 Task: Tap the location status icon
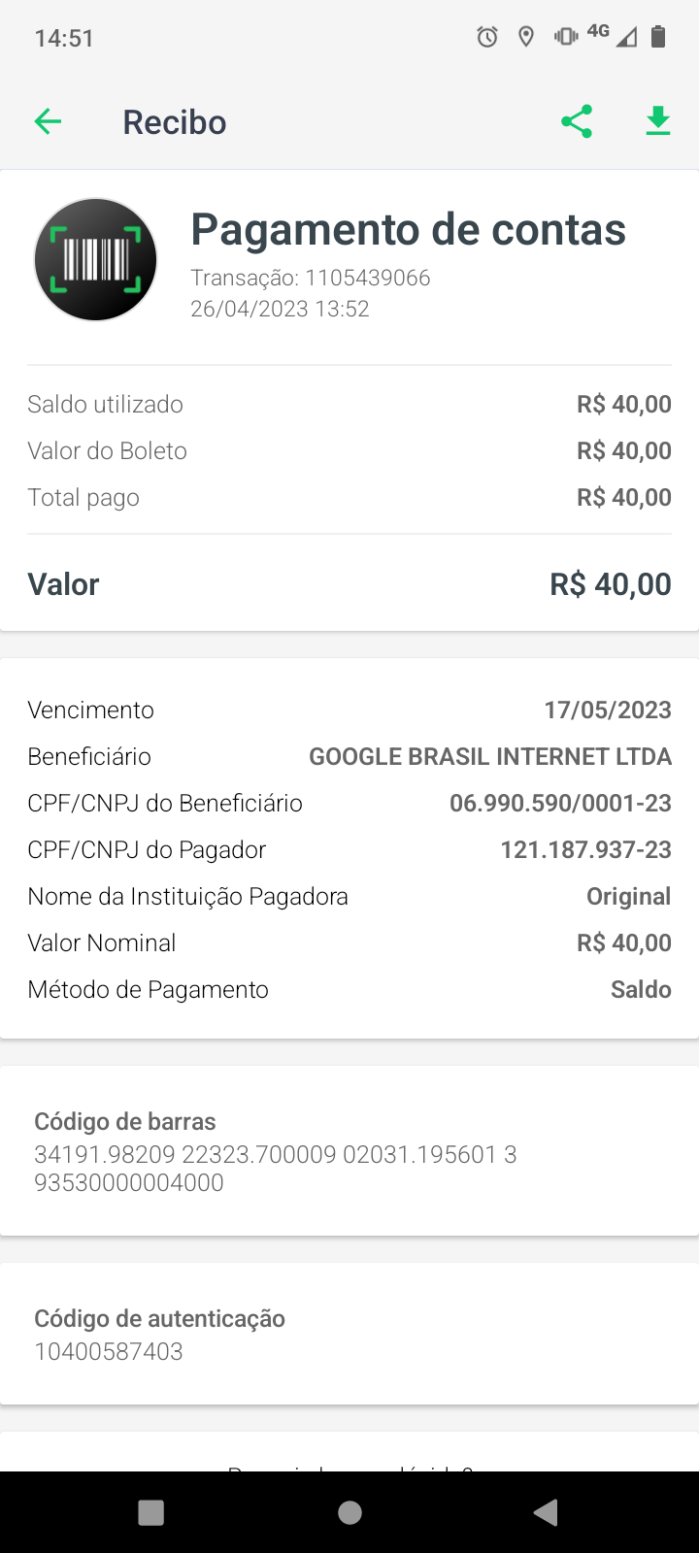526,38
